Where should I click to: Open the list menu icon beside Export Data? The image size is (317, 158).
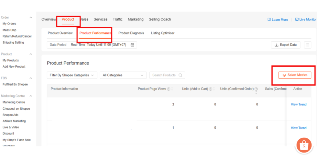coord(308,45)
